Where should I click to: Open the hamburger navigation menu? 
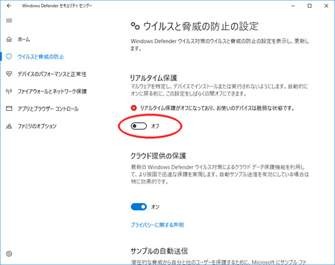(x=9, y=20)
